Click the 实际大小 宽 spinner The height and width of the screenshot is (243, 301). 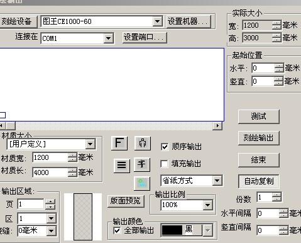click(x=276, y=25)
